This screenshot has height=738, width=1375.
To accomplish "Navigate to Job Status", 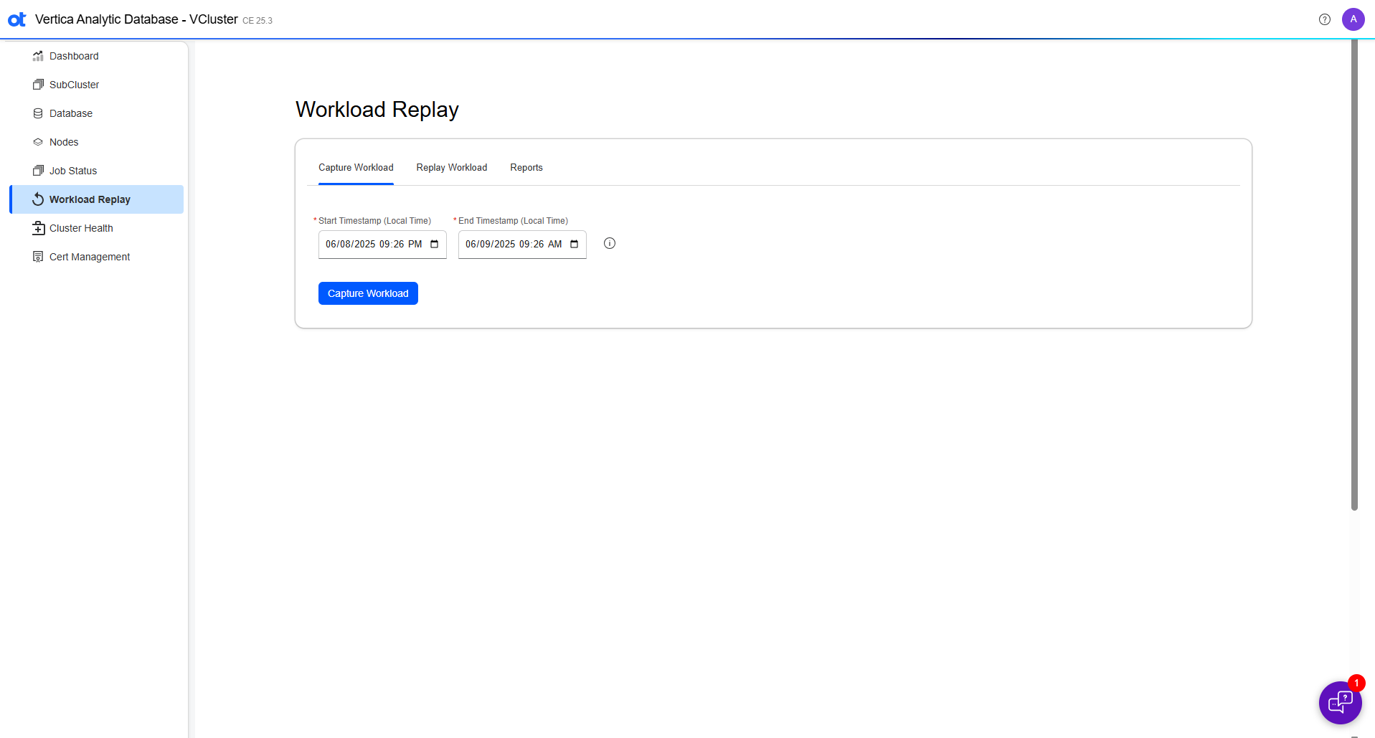I will click(72, 171).
